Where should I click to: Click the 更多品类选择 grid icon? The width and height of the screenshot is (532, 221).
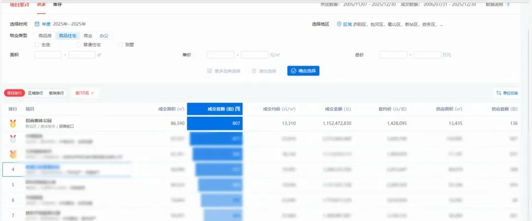(x=210, y=71)
